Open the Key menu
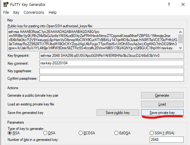Viewport: 190px width, 145px height. point(16,13)
